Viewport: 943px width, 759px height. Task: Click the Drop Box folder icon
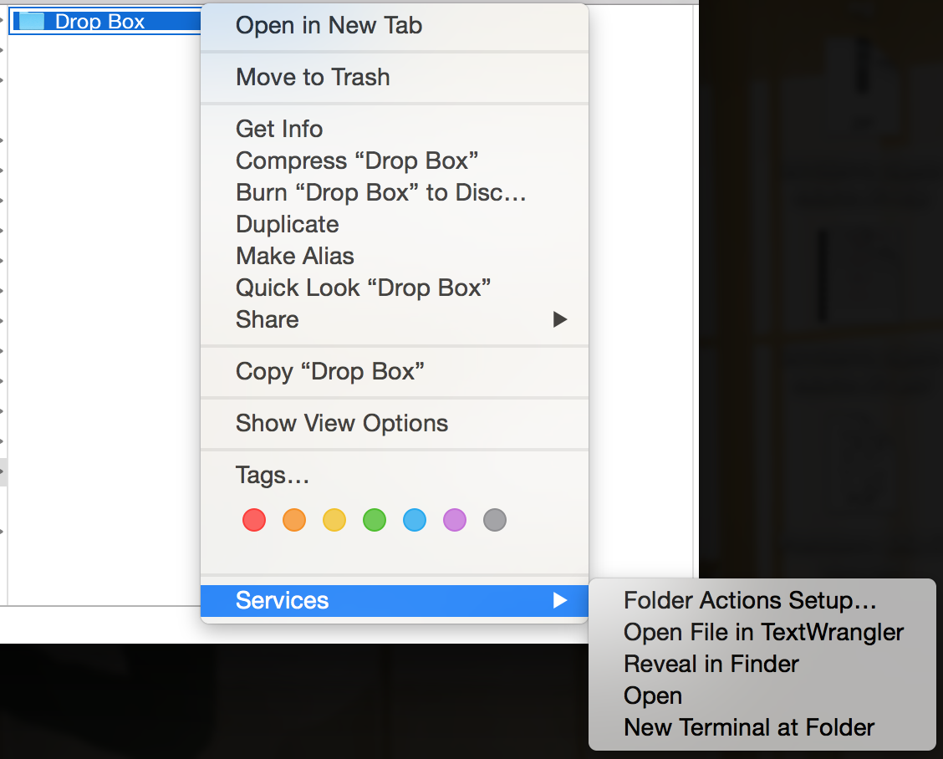tap(30, 22)
